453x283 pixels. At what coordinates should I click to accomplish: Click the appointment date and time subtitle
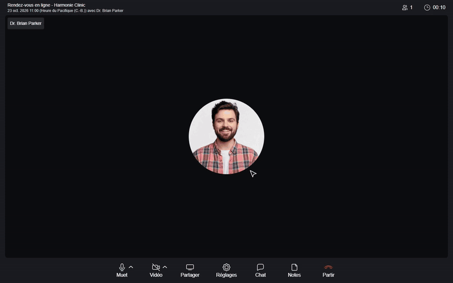pyautogui.click(x=65, y=11)
